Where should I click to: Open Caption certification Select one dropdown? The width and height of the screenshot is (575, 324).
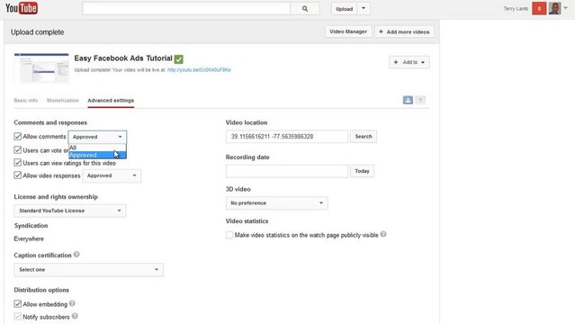coord(88,270)
